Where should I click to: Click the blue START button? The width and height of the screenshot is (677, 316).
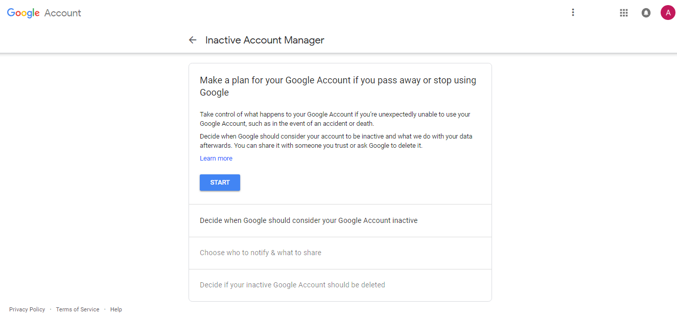click(220, 183)
